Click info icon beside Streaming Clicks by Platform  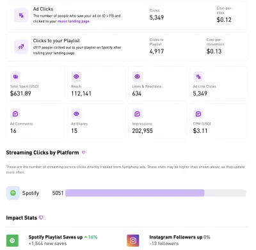[x=84, y=152]
